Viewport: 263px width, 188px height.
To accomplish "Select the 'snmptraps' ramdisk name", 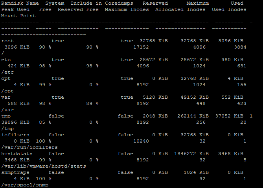I will [x=15, y=172].
